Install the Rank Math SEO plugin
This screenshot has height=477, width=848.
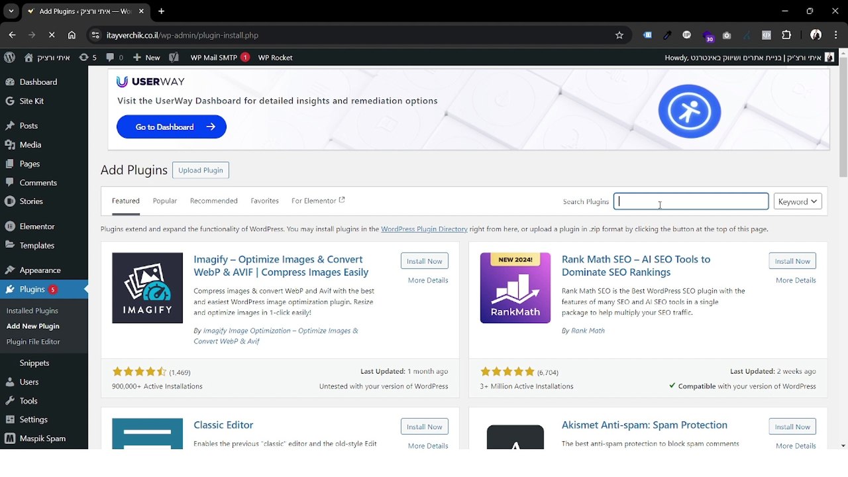click(x=792, y=261)
